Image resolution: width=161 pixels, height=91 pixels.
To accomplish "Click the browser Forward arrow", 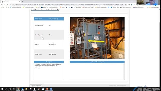I will point(5,5).
